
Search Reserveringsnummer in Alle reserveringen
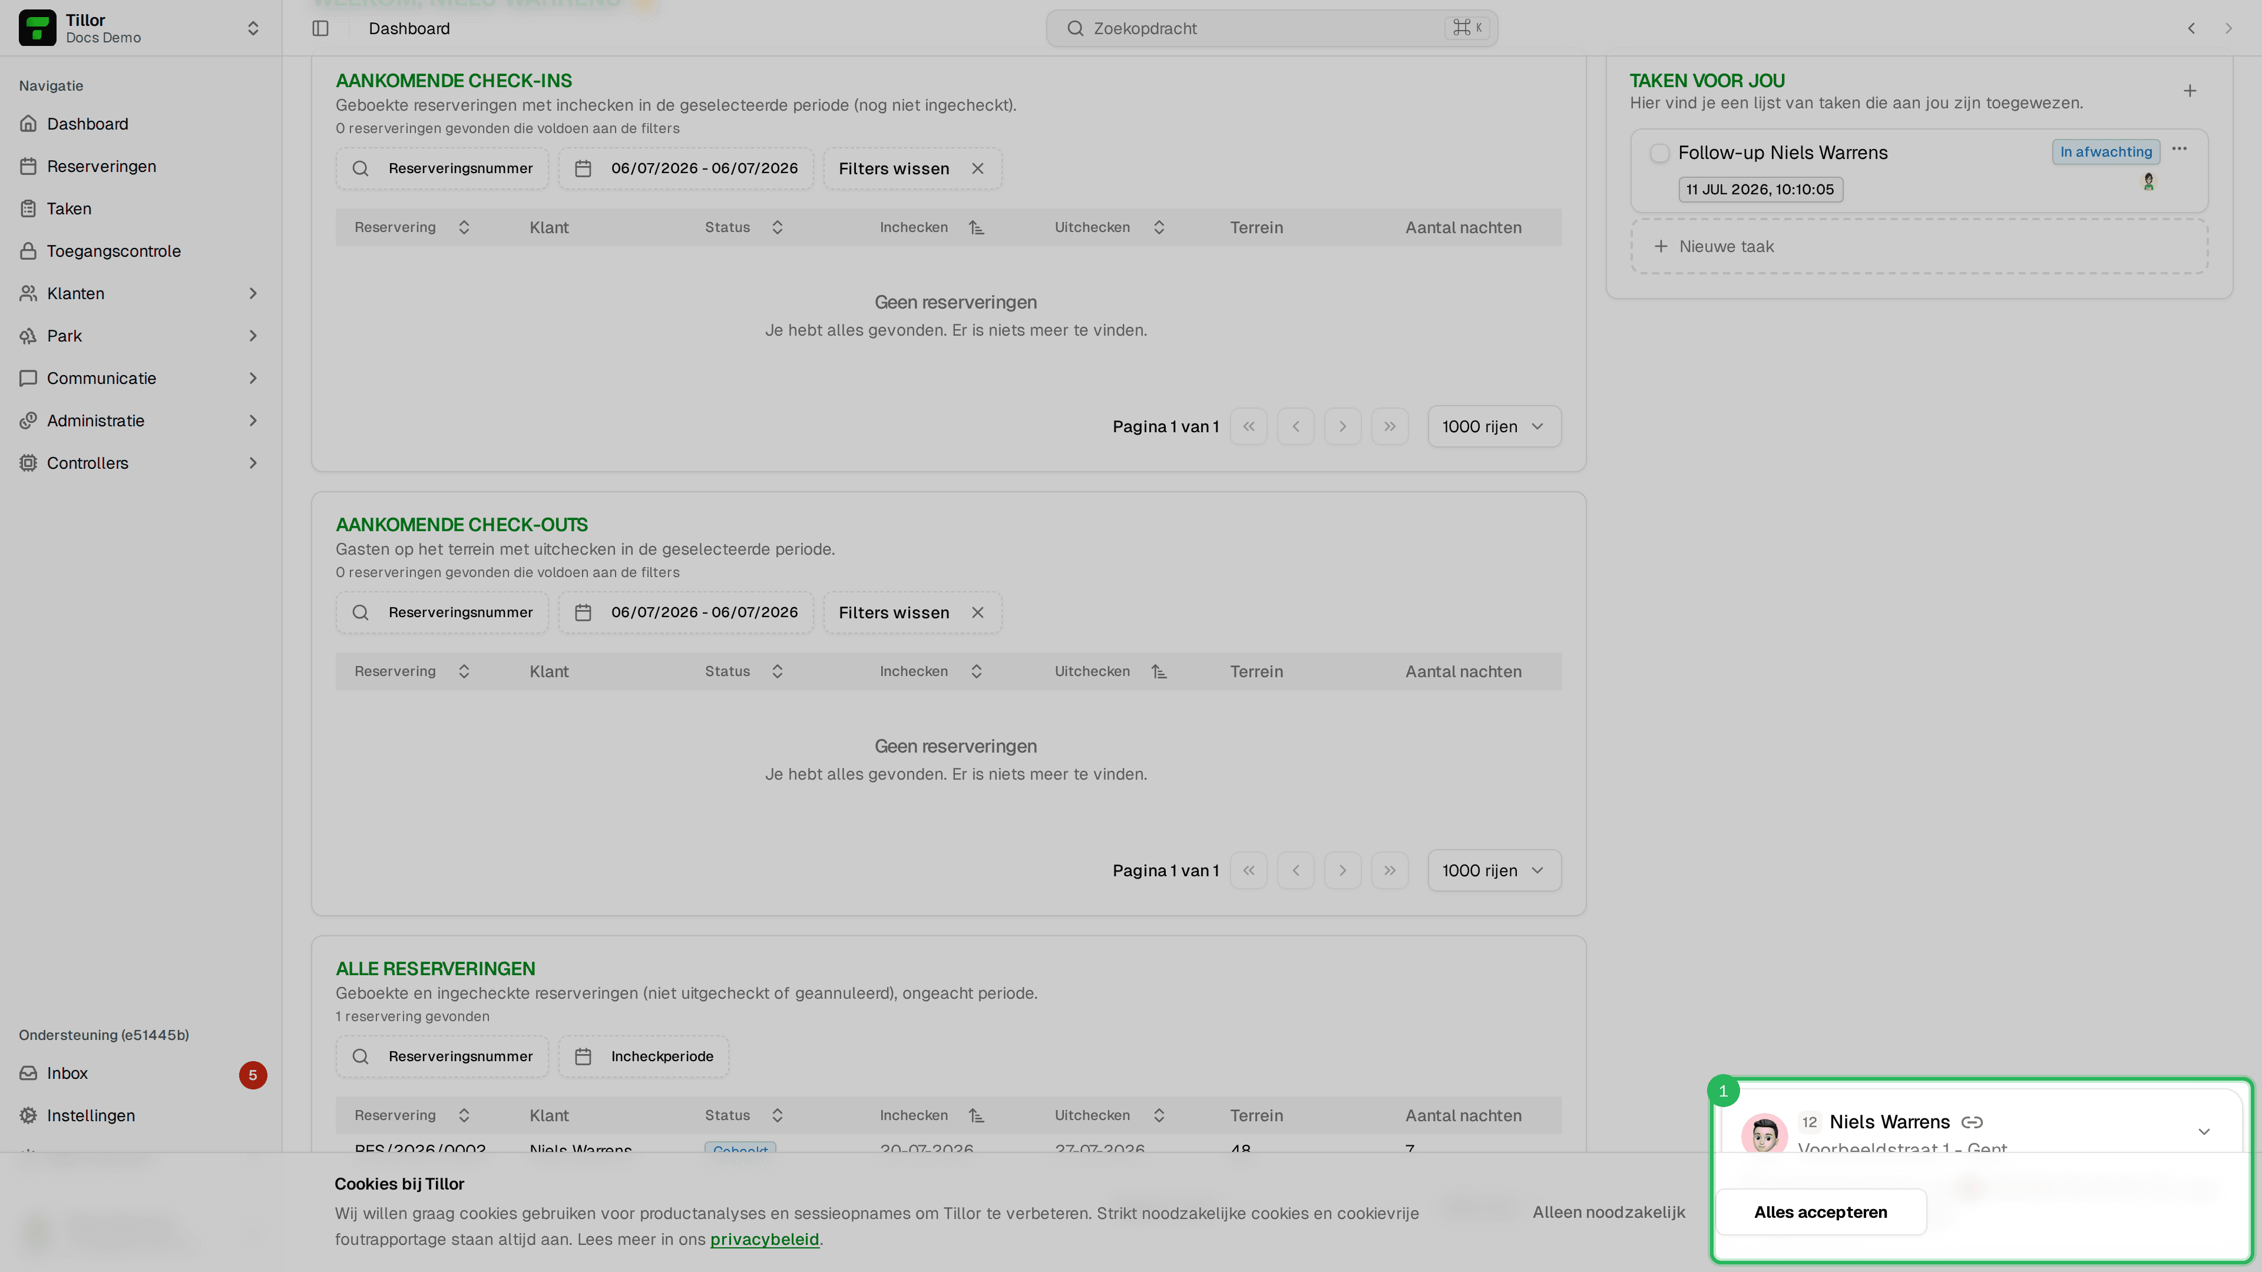(442, 1057)
